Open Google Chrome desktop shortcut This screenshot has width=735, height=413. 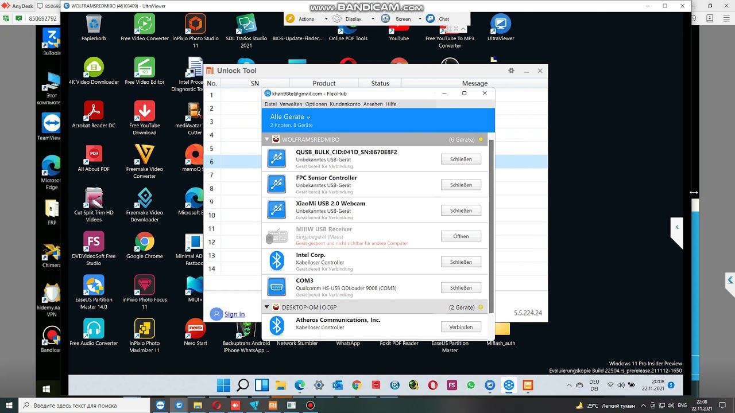145,246
